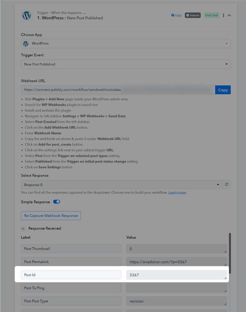Click the response list scrollbar
The height and width of the screenshot is (312, 246).
(x=230, y=253)
